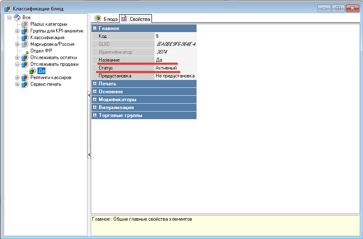Click the Plazius категории tree icon

[25, 24]
